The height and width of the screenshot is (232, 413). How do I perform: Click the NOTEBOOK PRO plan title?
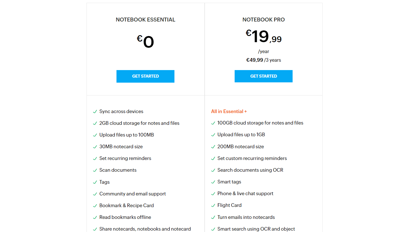(x=263, y=20)
